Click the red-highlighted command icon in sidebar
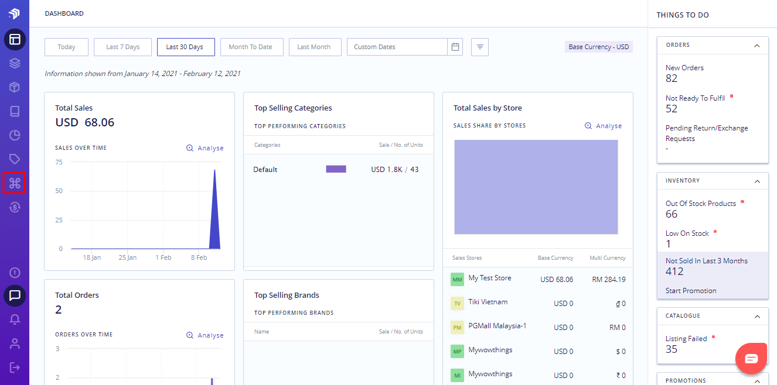The image size is (777, 385). pos(15,183)
